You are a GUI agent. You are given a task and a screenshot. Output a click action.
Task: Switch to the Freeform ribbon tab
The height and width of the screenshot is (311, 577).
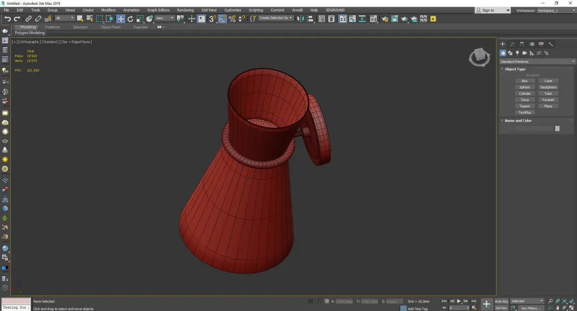pos(52,27)
